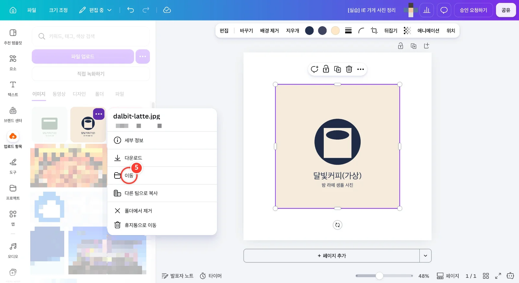Redo the last action

(146, 10)
